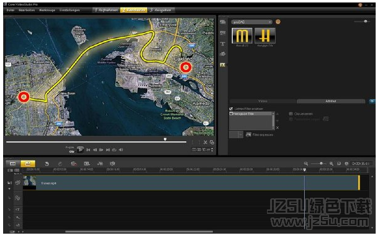Open the Record/Capture option icon
Viewport: 380px width, 238px height.
(74, 164)
